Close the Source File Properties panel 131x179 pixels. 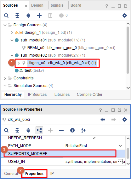point(126,110)
